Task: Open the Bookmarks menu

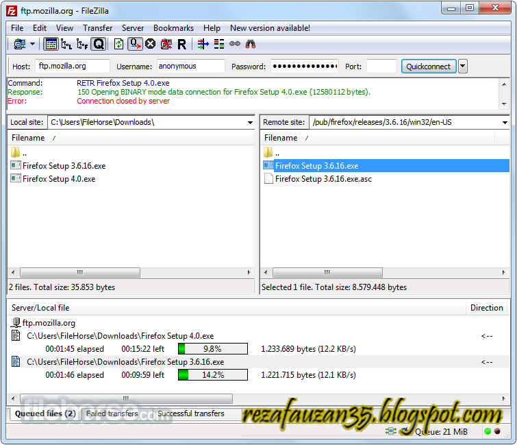Action: click(x=173, y=28)
